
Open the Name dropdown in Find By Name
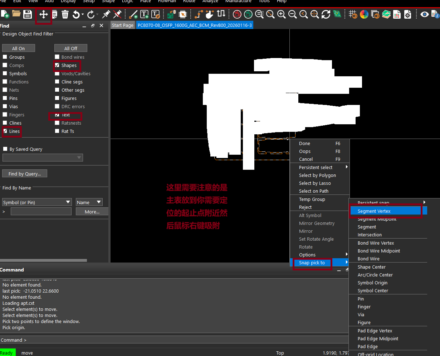[89, 202]
